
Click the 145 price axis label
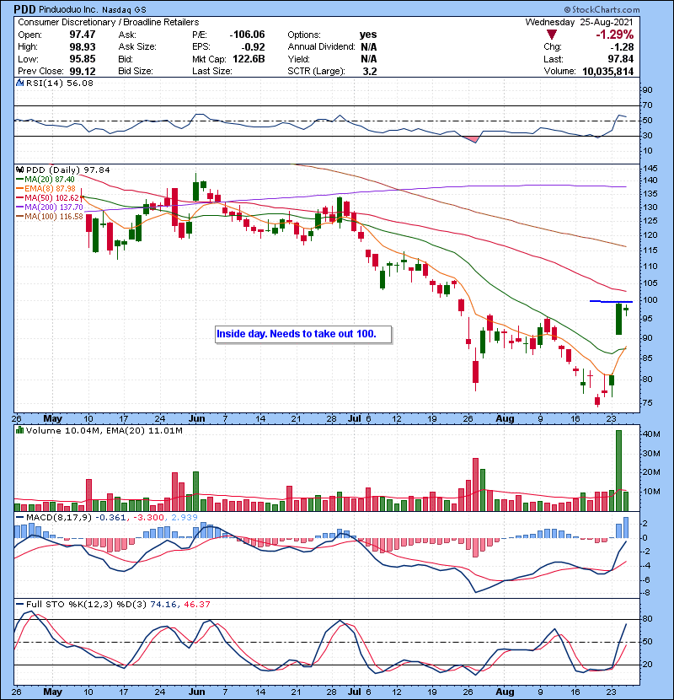tap(650, 169)
